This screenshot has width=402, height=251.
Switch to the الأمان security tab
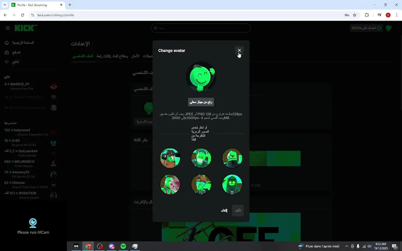135,56
